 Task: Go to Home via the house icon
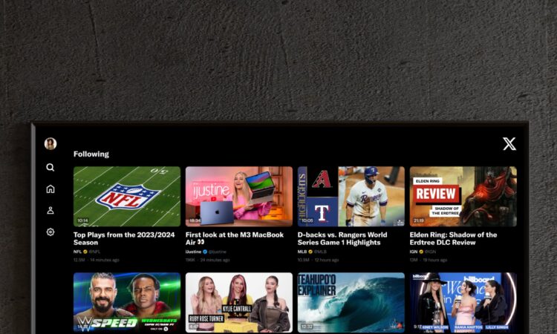tap(51, 189)
